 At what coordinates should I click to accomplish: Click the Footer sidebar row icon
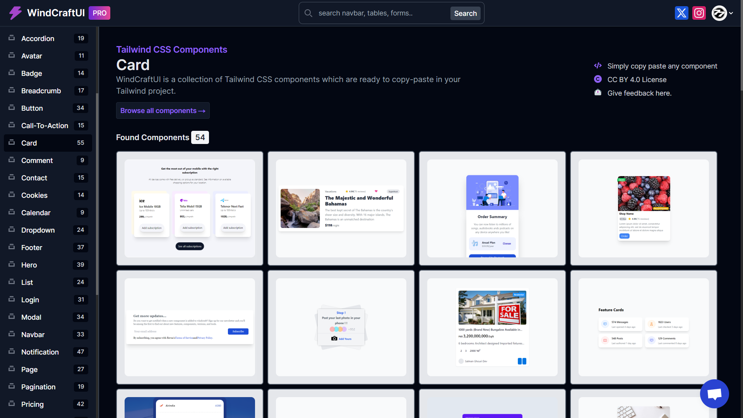12,247
